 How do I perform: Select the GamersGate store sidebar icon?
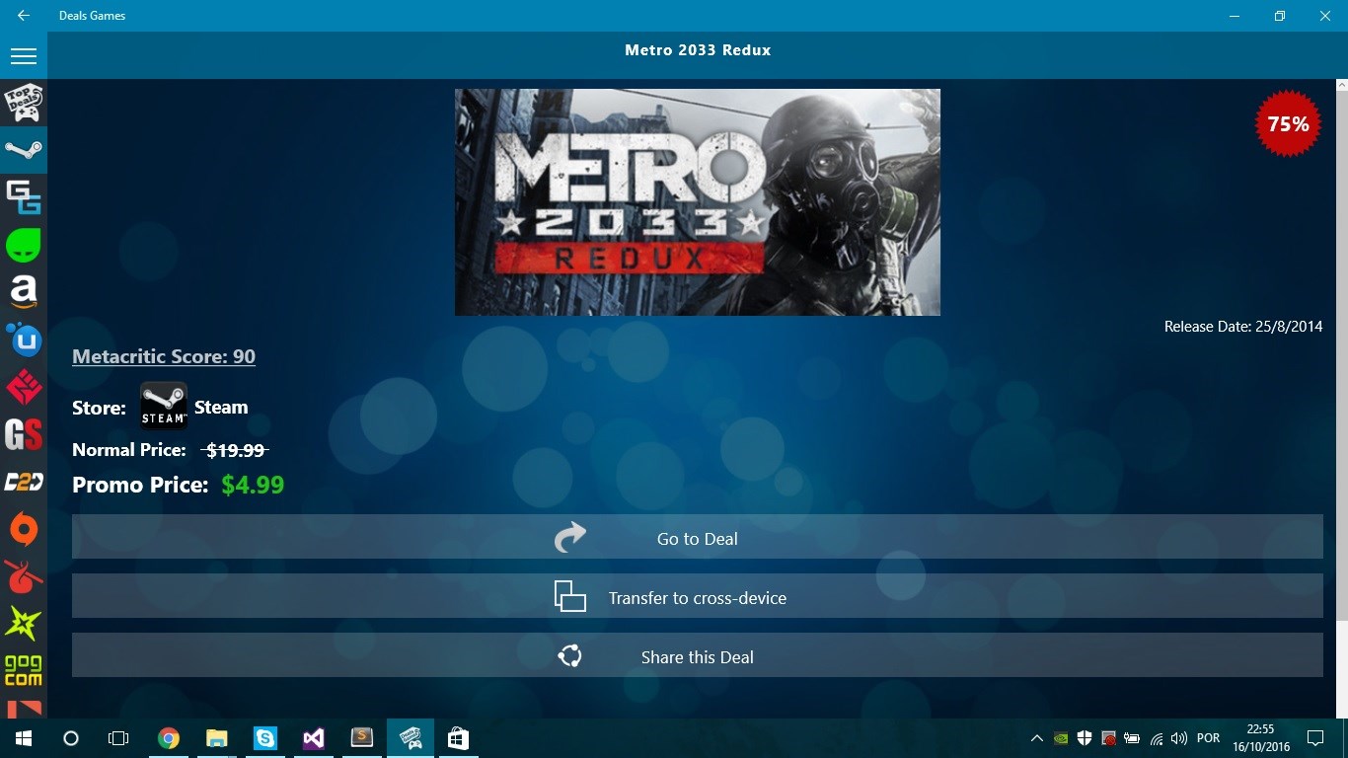tap(24, 197)
